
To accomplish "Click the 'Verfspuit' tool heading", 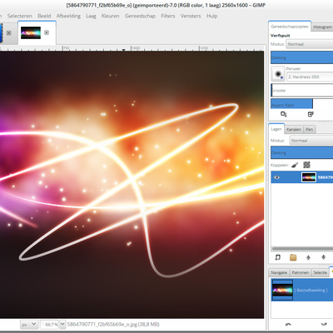I will coord(281,36).
